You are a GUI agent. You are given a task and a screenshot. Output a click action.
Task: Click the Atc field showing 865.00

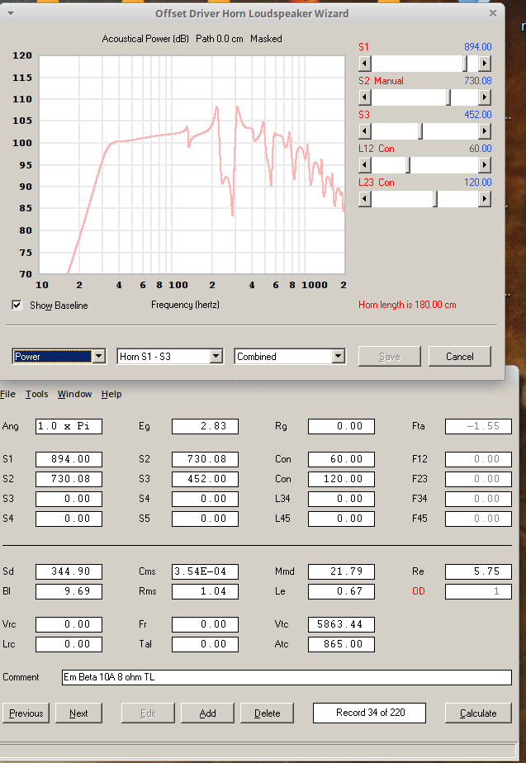click(x=341, y=644)
